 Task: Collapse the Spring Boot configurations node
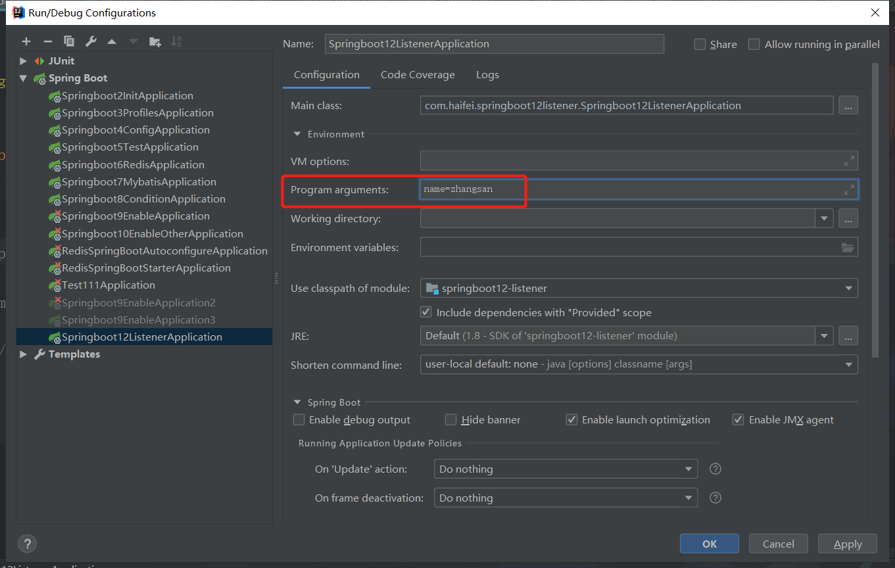click(24, 78)
